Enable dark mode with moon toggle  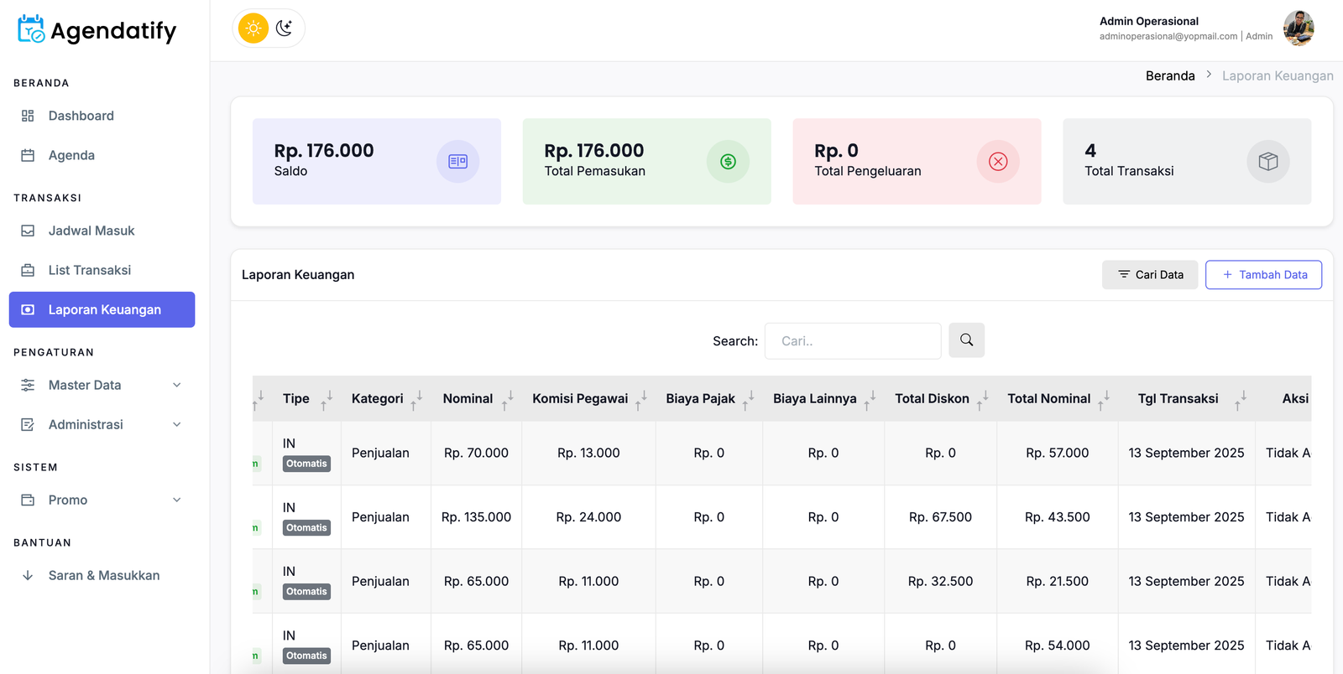[x=285, y=29]
